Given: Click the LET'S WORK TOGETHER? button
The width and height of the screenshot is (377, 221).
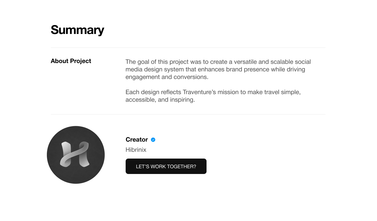Looking at the screenshot, I should coord(166,166).
